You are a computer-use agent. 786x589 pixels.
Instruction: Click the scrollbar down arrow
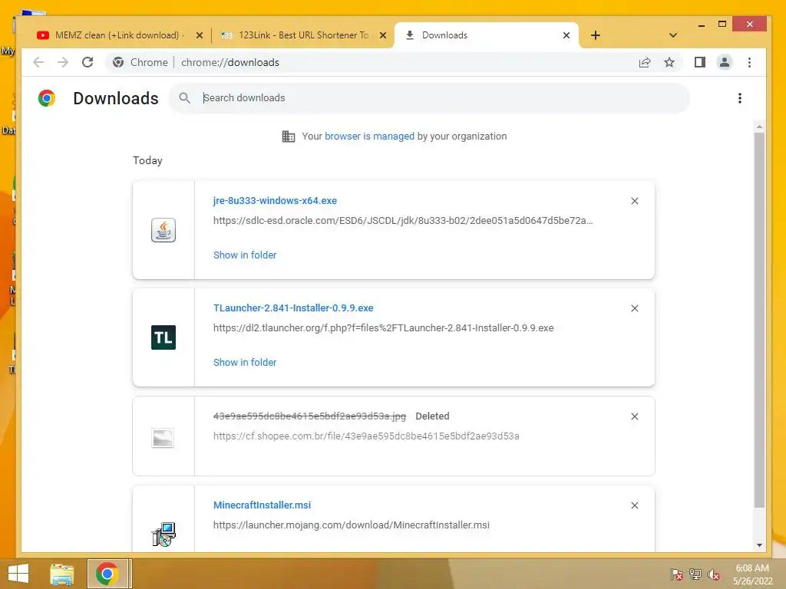point(759,545)
